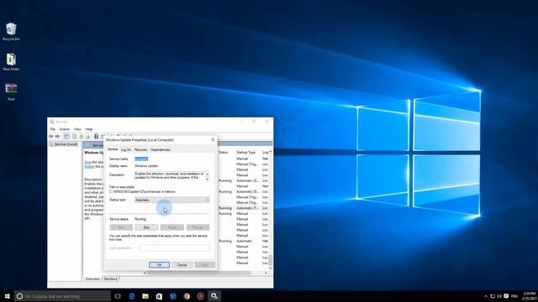
Task: Click the highlighted Service name field
Action: tap(141, 159)
